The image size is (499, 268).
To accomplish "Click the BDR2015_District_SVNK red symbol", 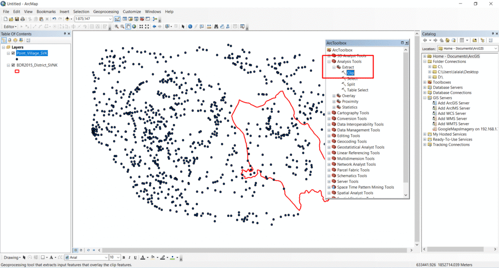I will (17, 71).
